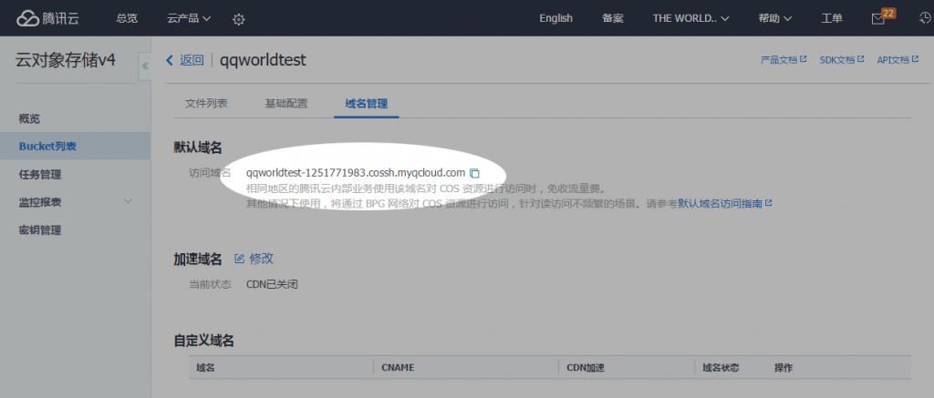Click the edit pencil icon beside 加速域名
The image size is (934, 398).
[x=240, y=259]
